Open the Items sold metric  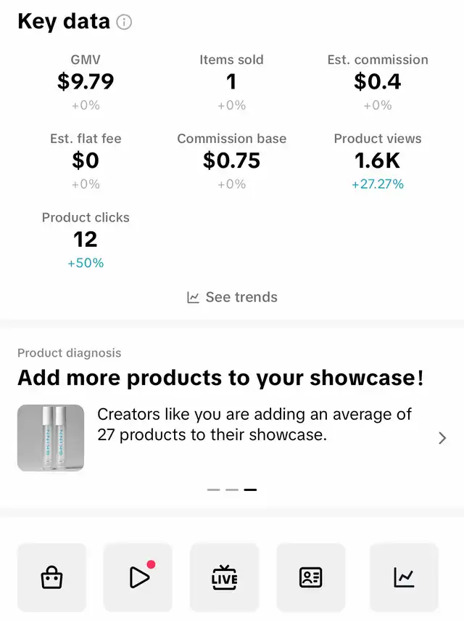click(231, 82)
